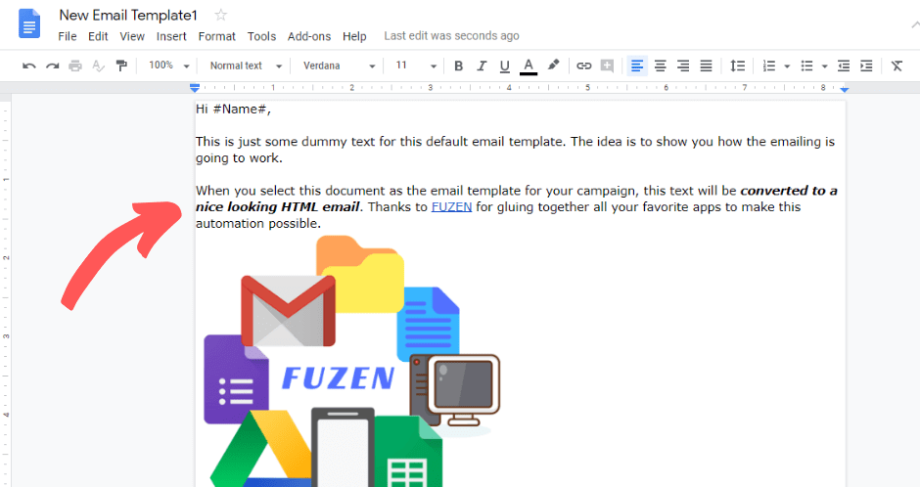Collapse the menus with the top-right chevron
This screenshot has width=920, height=487.
pos(915,24)
